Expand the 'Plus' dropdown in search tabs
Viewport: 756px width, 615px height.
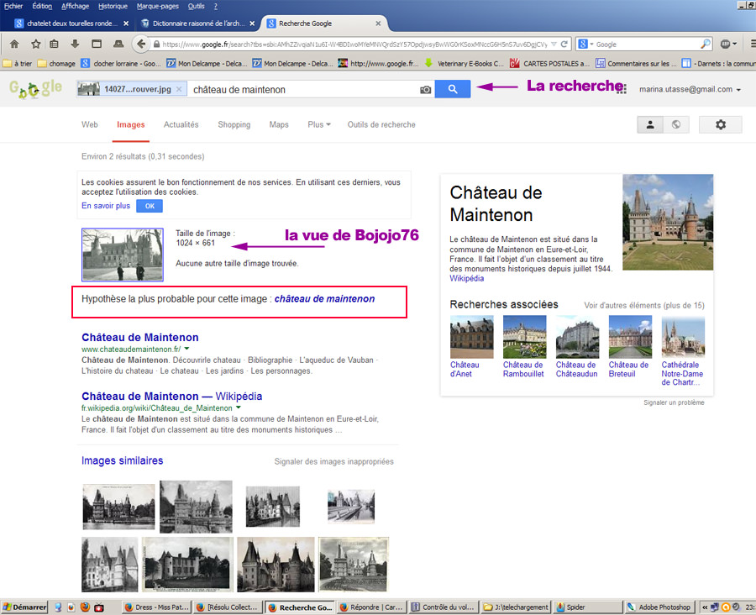[319, 124]
